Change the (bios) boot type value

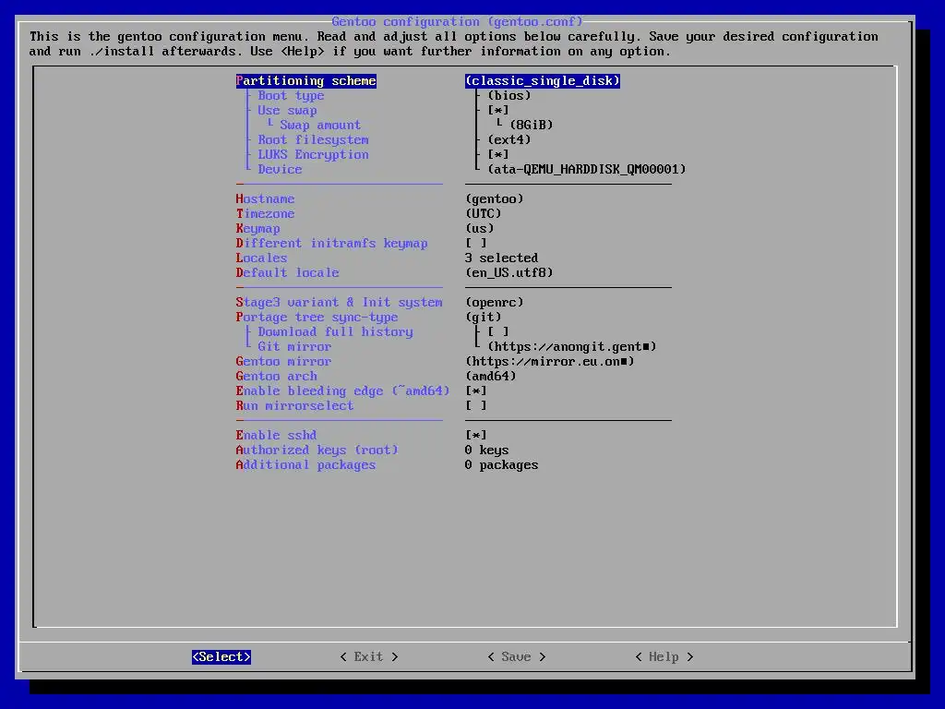coord(509,95)
